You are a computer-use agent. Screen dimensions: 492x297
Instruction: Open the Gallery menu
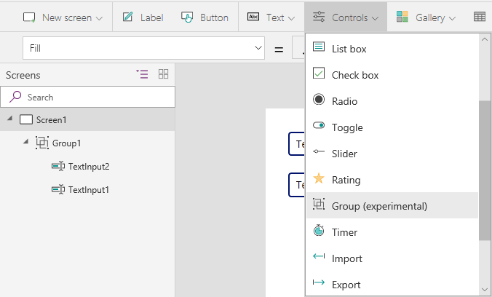(426, 17)
